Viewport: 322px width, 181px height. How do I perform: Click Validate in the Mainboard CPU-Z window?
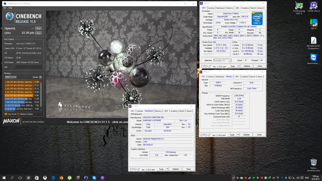tap(175, 169)
